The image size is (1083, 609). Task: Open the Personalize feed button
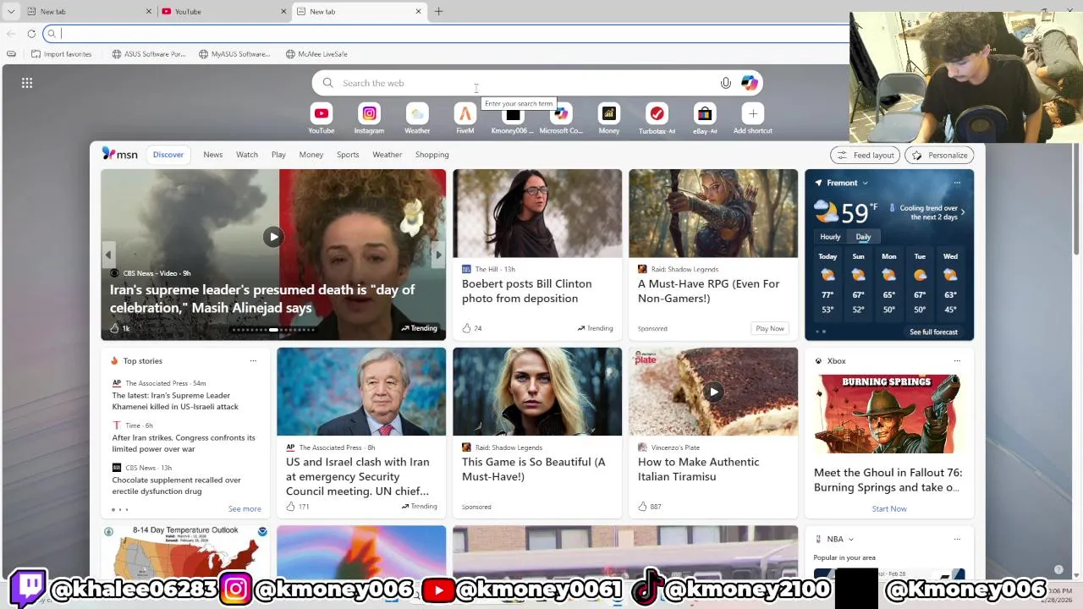click(x=939, y=155)
